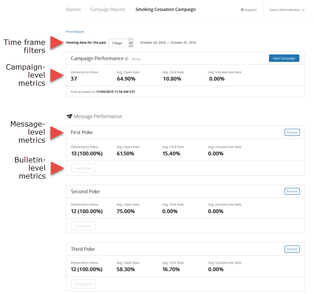The image size is (314, 294).
Task: Click View Details under First Poke
Action: pos(83,168)
